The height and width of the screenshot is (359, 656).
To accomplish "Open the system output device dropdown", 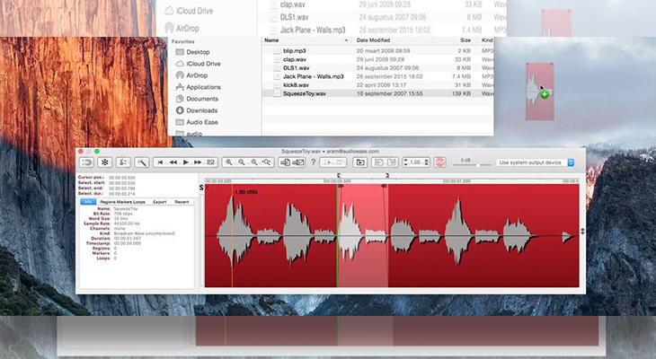I will tap(533, 162).
